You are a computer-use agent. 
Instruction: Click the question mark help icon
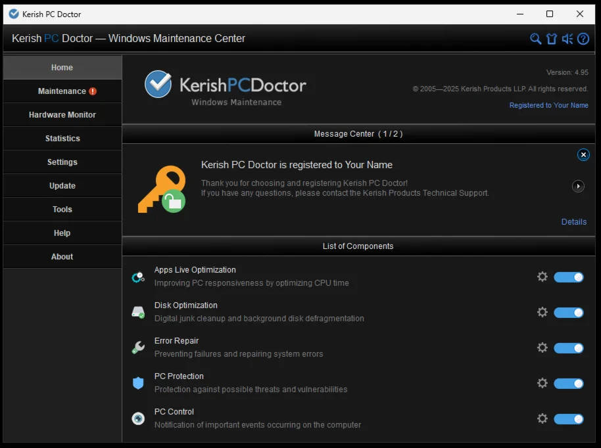[583, 39]
